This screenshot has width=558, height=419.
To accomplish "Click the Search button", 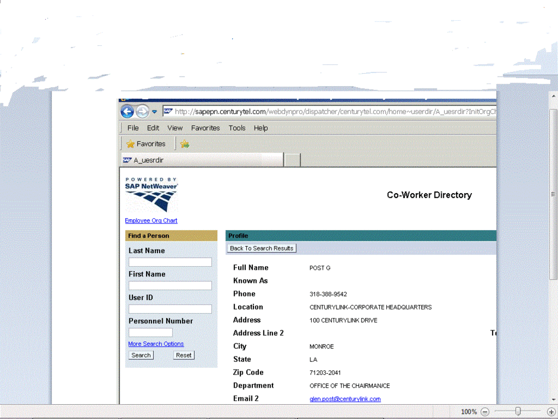I will pyautogui.click(x=141, y=355).
